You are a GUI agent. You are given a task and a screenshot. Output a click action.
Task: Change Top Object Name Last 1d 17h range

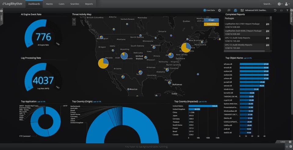coord(248,58)
